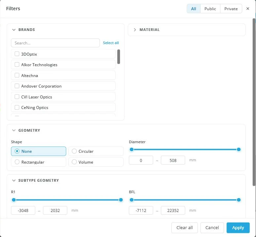Focus the brands Search field
256x237 pixels.
point(55,43)
